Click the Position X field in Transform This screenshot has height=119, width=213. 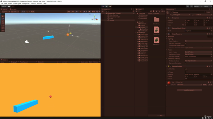point(190,20)
